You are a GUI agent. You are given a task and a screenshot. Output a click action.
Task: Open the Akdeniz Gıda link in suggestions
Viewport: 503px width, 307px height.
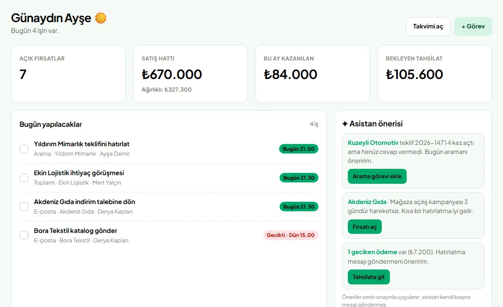click(x=367, y=202)
